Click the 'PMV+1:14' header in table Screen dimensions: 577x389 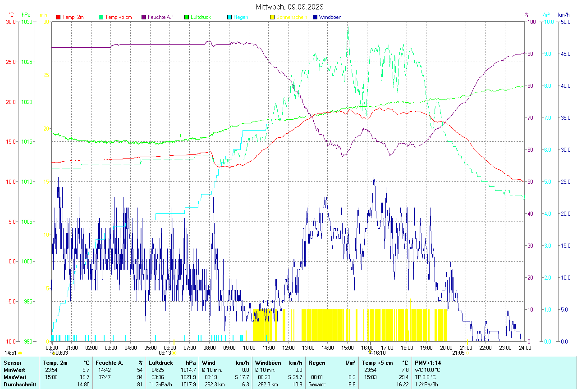428,362
